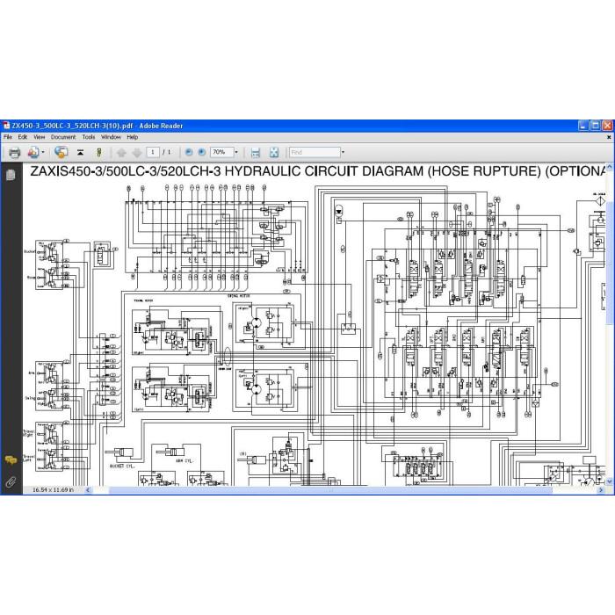Open the Edit menu
Viewport: 615px width, 615px height.
[23, 137]
